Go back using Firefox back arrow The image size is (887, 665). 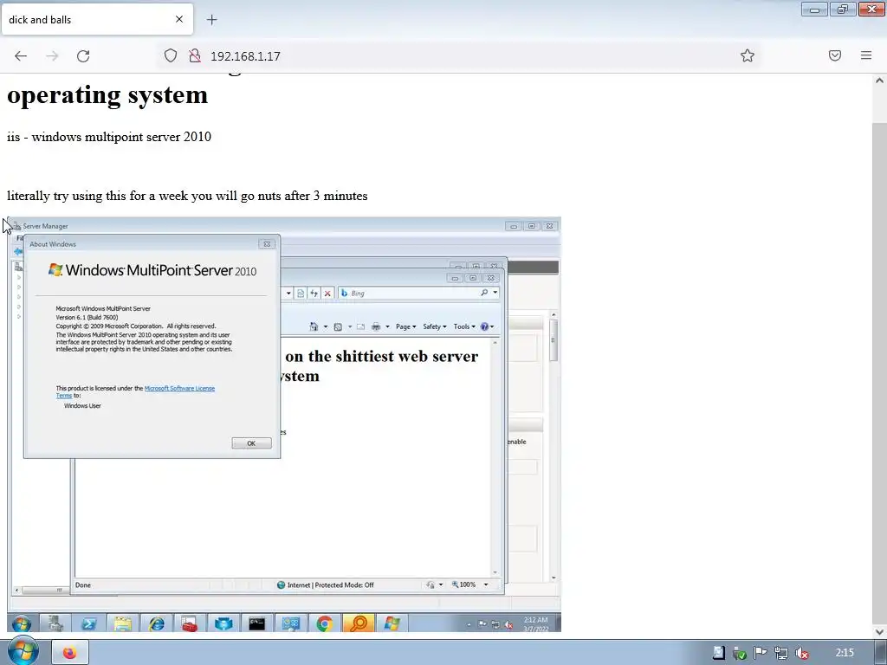click(21, 56)
